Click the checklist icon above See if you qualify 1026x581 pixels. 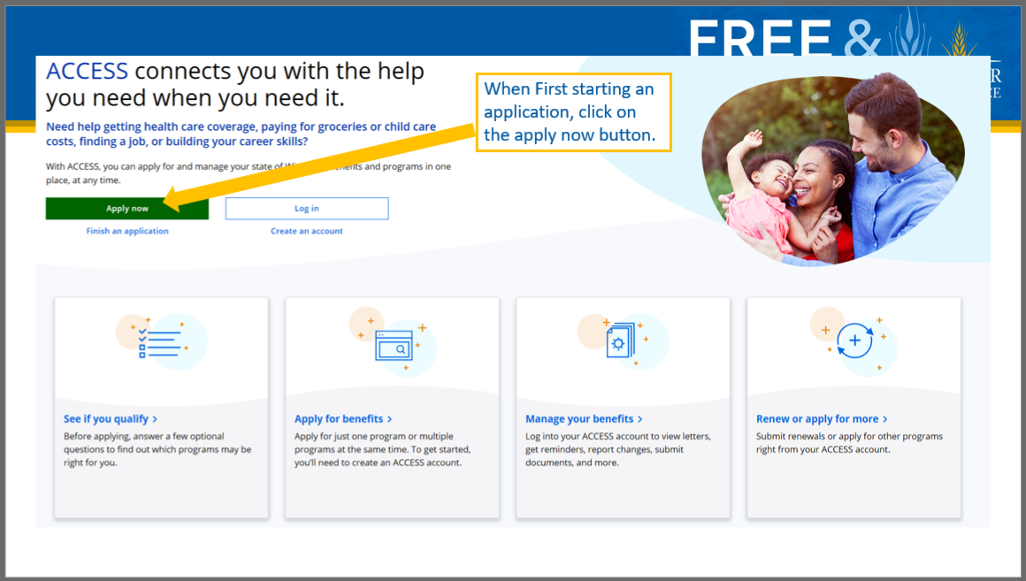[x=160, y=341]
